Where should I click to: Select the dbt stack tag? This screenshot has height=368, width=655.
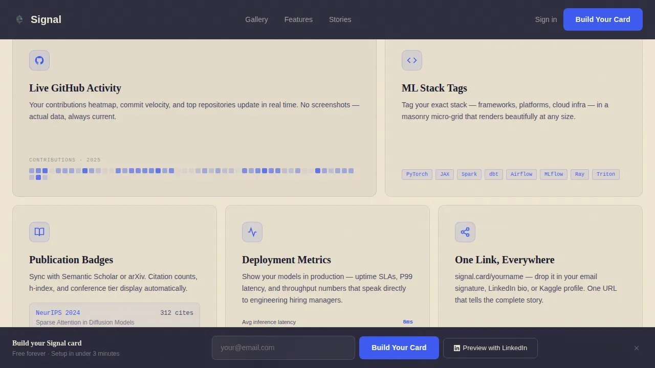pos(494,174)
